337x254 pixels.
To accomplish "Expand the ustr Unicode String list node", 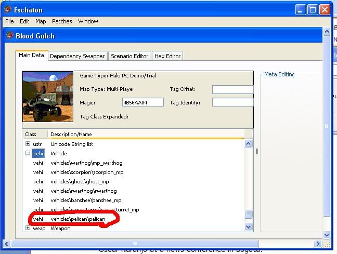I will pyautogui.click(x=28, y=144).
